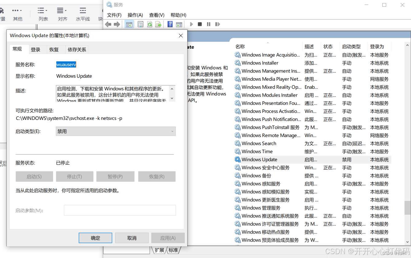Click gear icon beside Windows Search row

238,143
